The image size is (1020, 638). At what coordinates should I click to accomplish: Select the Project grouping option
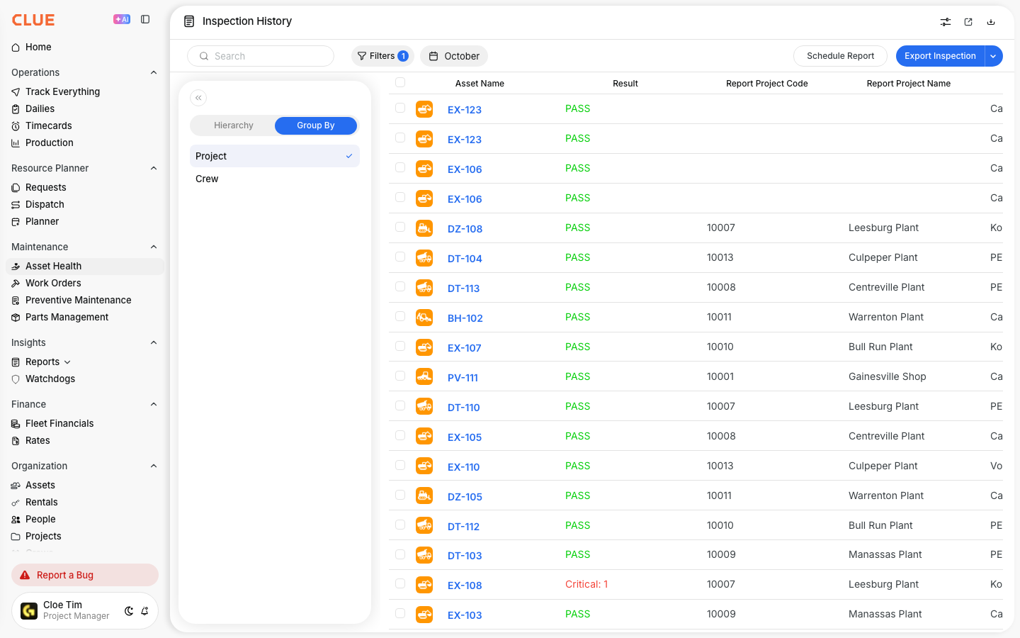(275, 156)
